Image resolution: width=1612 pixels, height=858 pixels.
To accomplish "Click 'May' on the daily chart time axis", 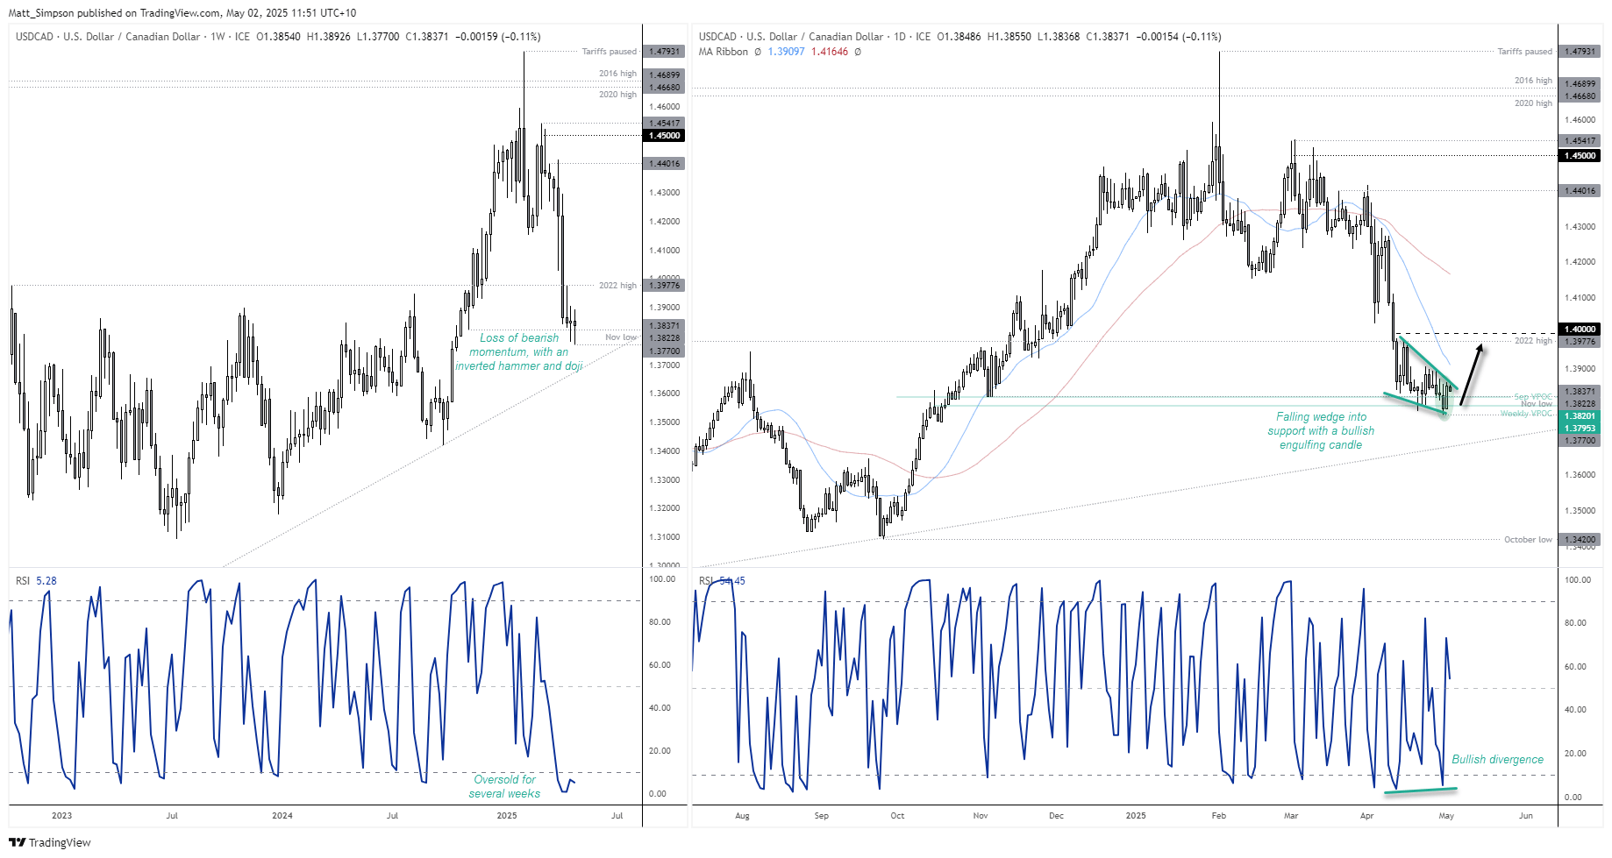I will 1446,816.
